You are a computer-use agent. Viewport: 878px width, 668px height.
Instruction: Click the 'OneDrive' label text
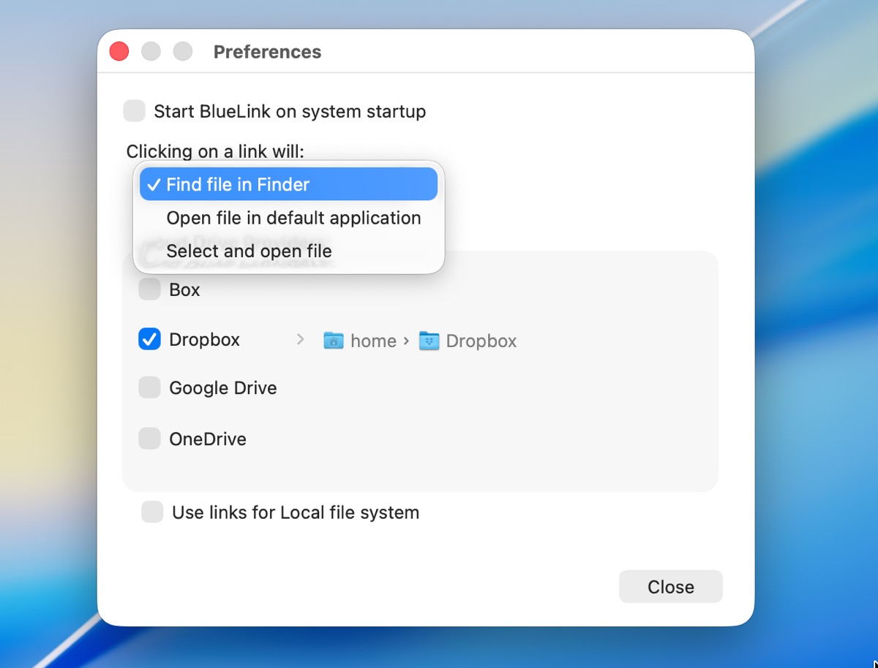coord(208,439)
